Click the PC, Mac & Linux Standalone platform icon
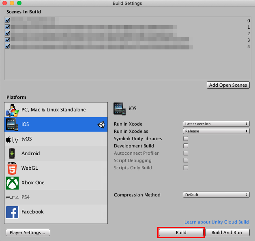Image resolution: width=255 pixels, height=241 pixels. tap(12, 110)
